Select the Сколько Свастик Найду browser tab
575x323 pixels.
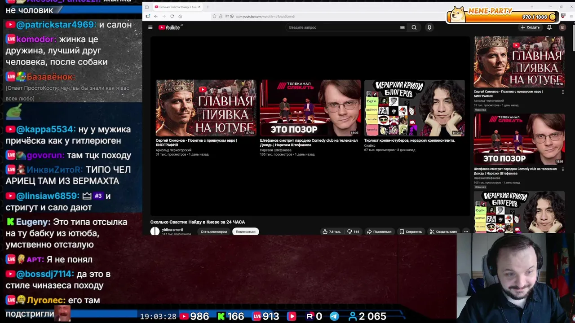pos(177,7)
